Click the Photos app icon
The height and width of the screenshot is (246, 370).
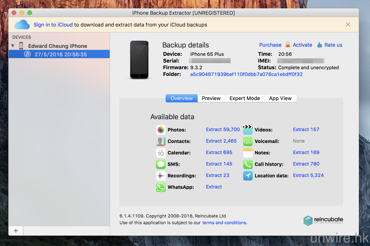161,130
